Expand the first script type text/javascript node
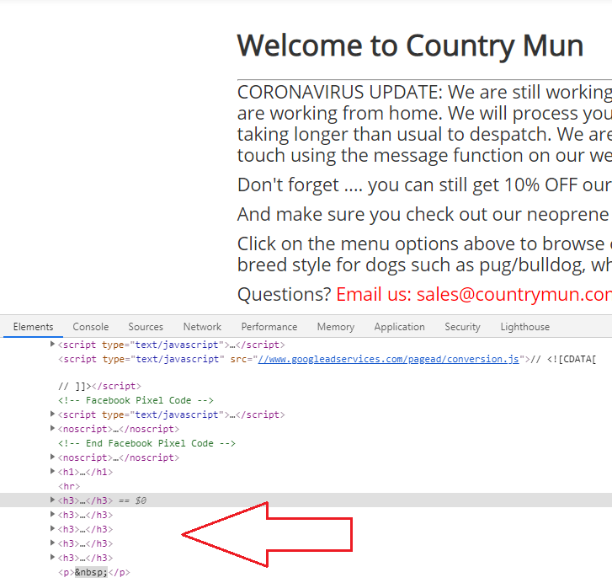This screenshot has height=583, width=612. [52, 345]
